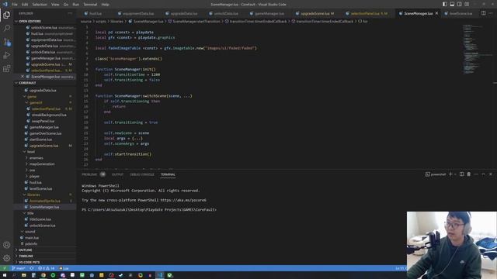
Task: Open the Extensions view
Action: [x=7, y=69]
